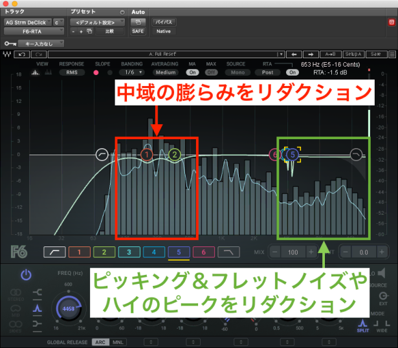Select band 4 tab

(x=154, y=252)
